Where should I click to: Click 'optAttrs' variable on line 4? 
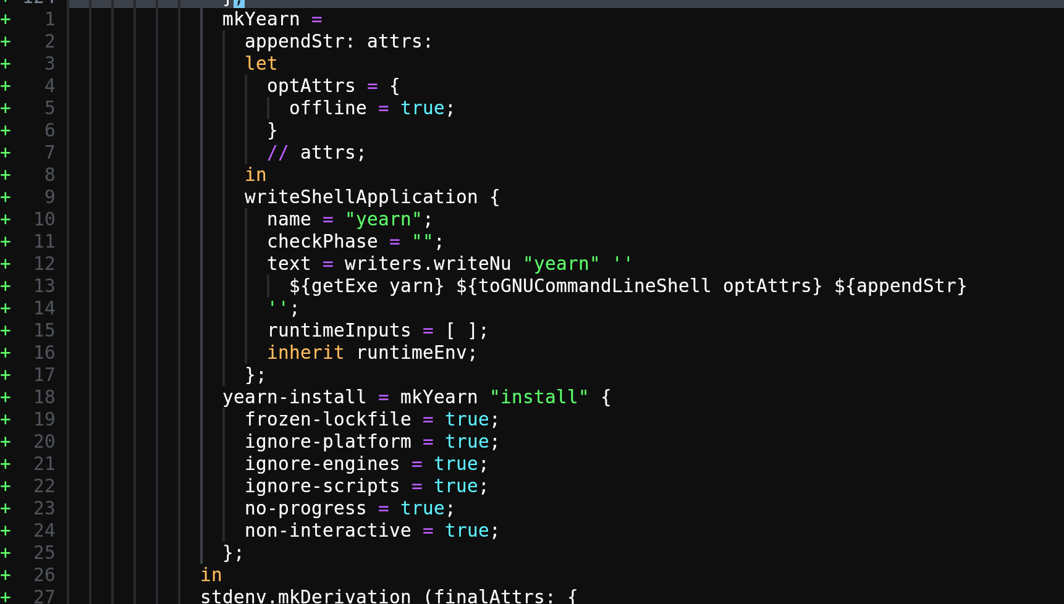coord(311,86)
